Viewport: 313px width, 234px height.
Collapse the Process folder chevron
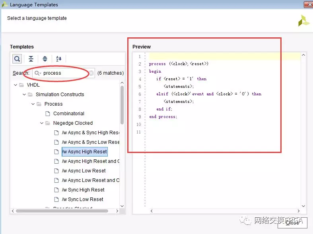click(33, 104)
